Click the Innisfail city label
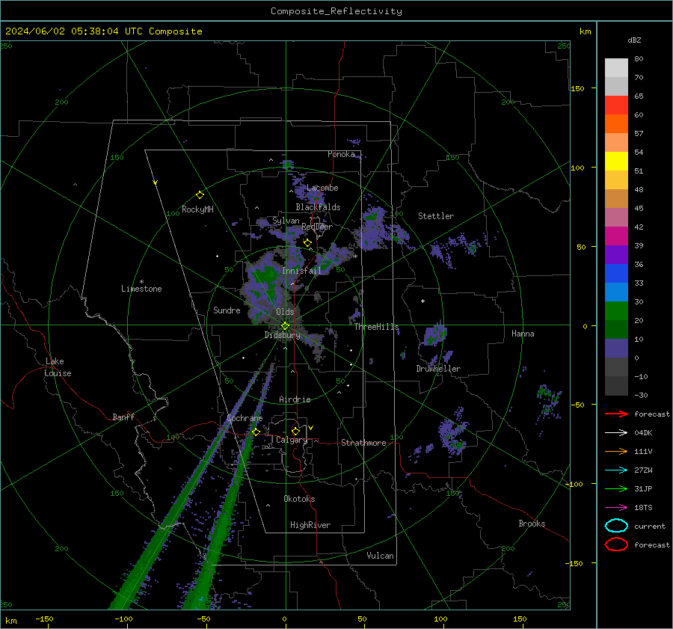Image resolution: width=673 pixels, height=629 pixels. coord(301,271)
